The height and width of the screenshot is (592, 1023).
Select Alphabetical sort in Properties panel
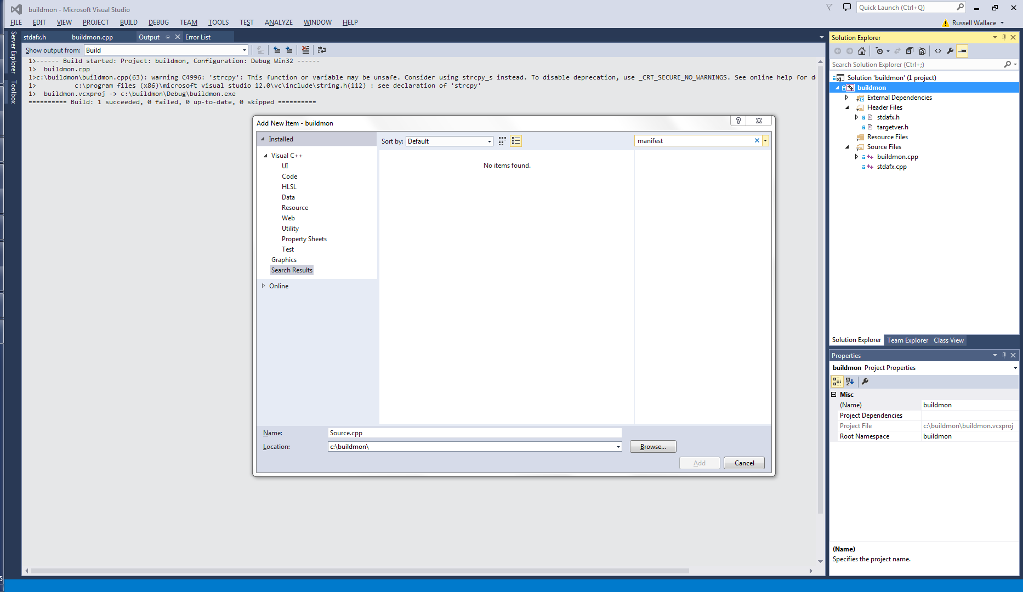[x=850, y=382]
